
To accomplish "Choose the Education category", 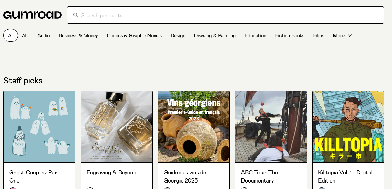I will coord(255,35).
